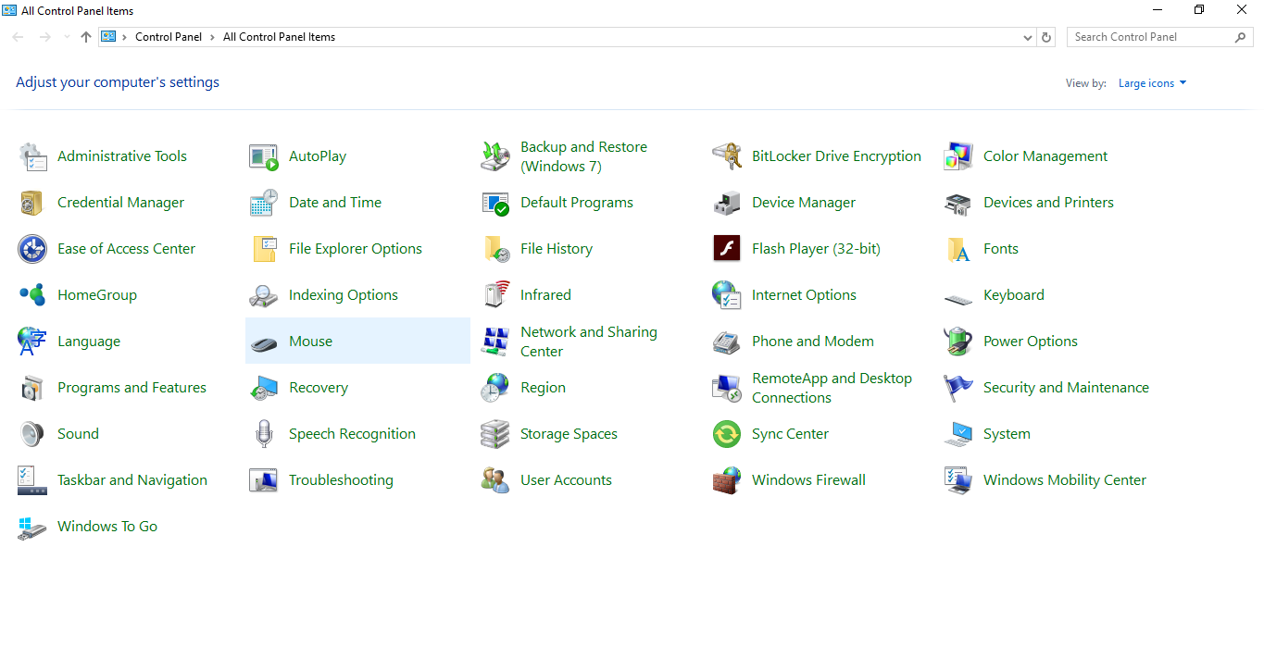Open the File Explorer Options icon
1264x671 pixels.
(264, 249)
